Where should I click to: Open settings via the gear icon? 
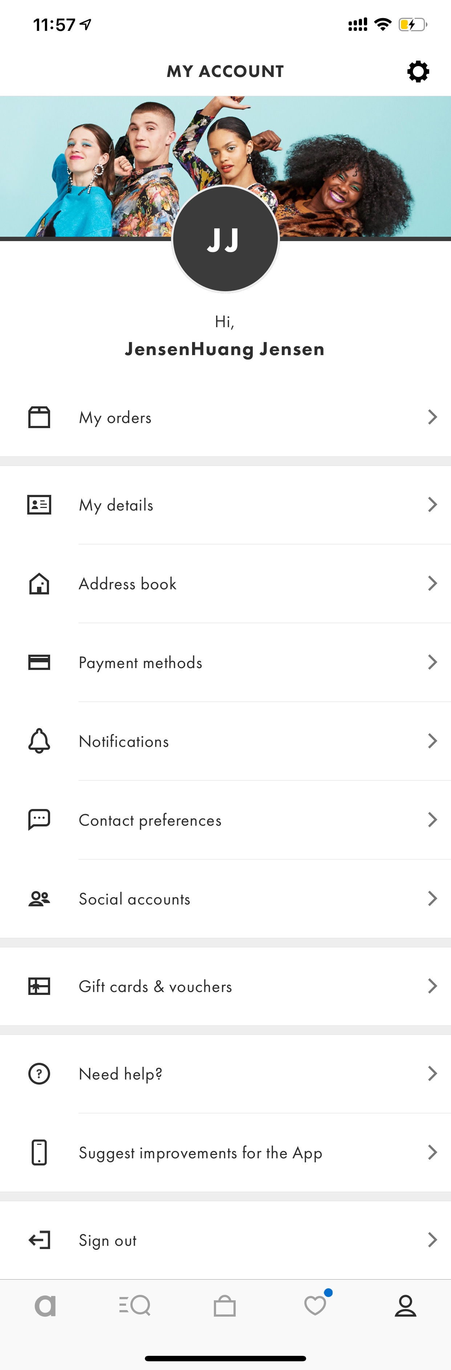tap(418, 71)
